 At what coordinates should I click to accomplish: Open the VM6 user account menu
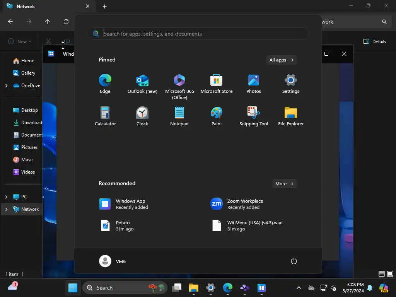(x=113, y=261)
